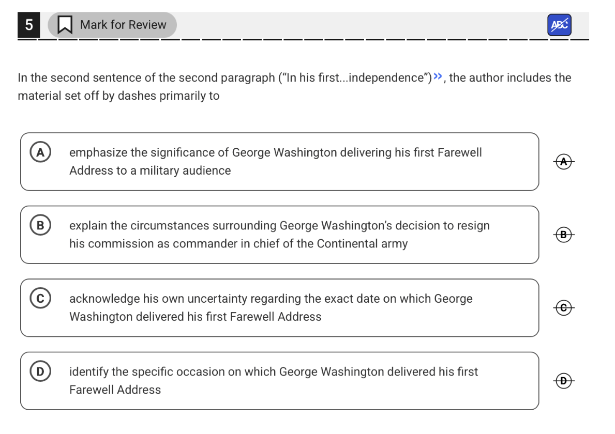615x434 pixels.
Task: Strike out answer choice C
Action: pos(564,308)
